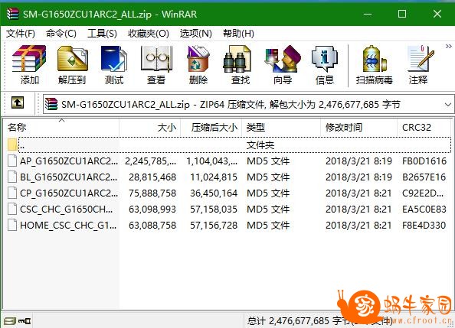Click the archive icon in address bar

point(51,104)
